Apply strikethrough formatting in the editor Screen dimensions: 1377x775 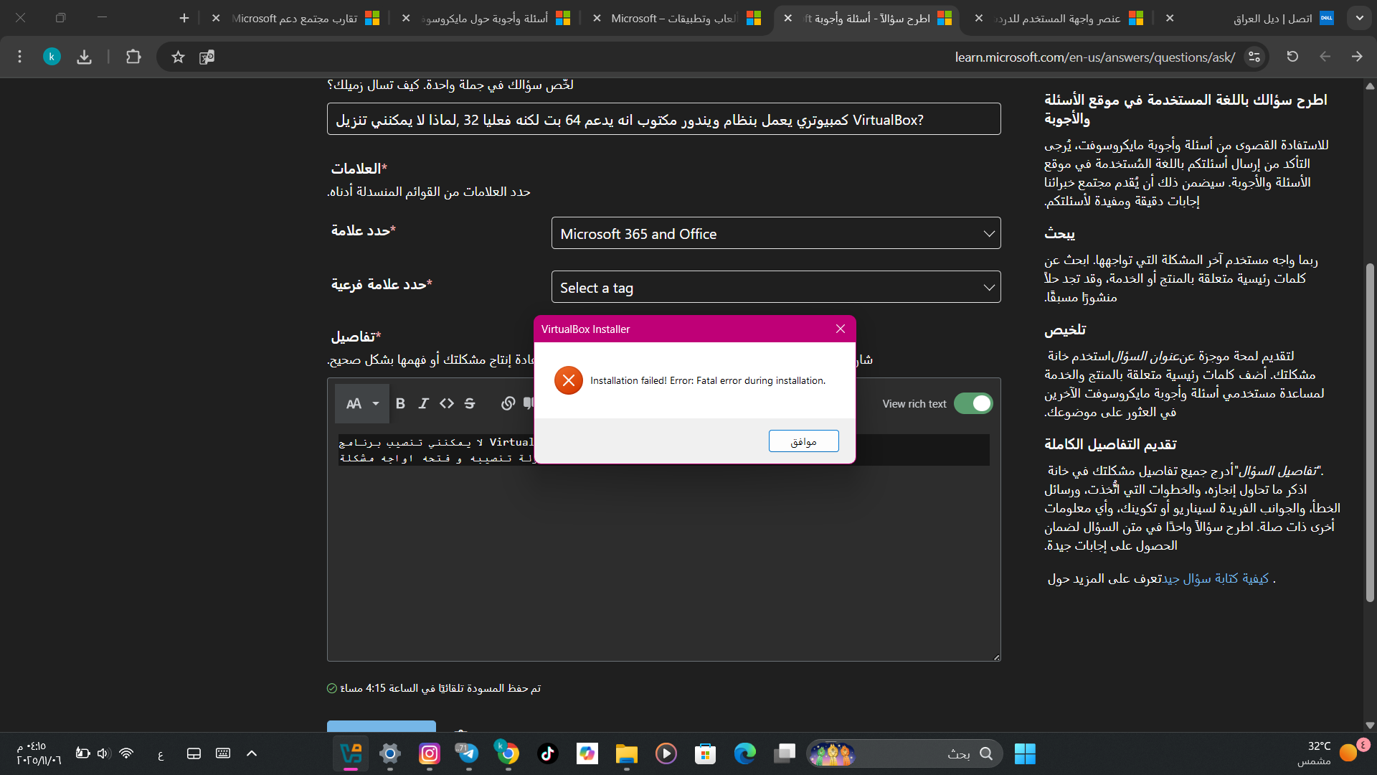pyautogui.click(x=470, y=403)
